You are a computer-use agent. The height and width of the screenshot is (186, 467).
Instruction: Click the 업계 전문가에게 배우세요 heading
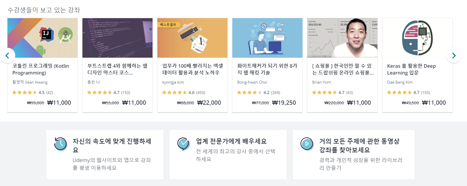231,141
